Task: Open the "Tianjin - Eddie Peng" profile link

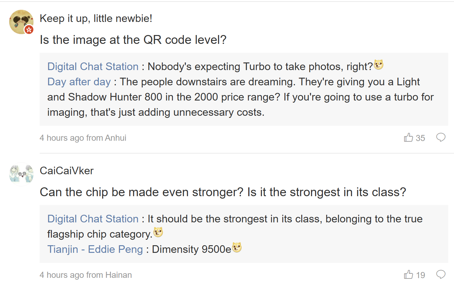Action: (95, 249)
